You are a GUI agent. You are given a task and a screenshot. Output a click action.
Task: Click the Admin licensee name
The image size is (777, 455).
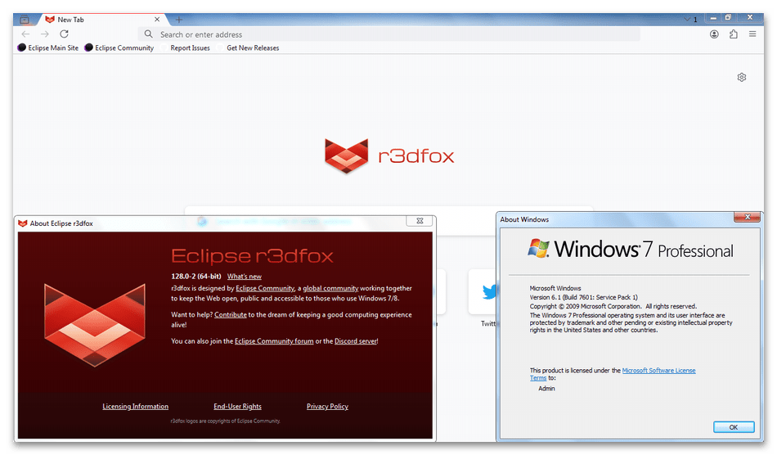546,389
